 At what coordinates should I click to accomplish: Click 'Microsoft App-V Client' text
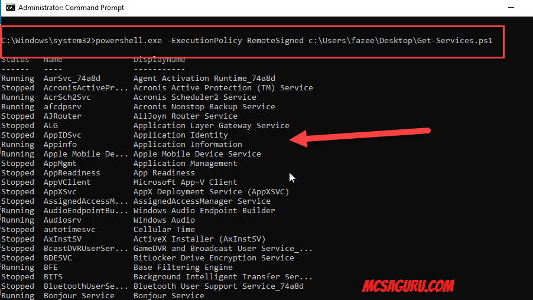(x=186, y=182)
